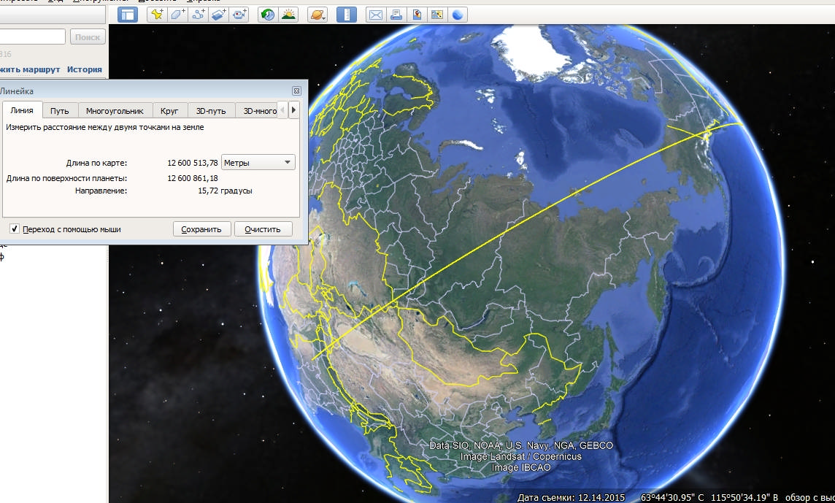Switch to the 3D-путь tab
835x503 pixels.
pyautogui.click(x=211, y=111)
